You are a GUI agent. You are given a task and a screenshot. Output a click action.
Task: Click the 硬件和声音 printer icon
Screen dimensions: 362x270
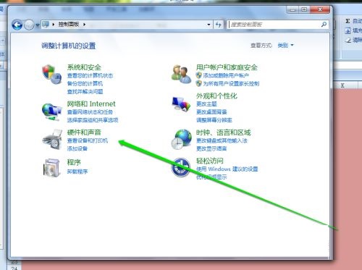point(51,139)
